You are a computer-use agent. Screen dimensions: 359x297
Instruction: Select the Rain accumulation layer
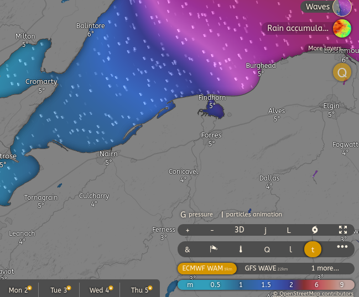click(309, 28)
